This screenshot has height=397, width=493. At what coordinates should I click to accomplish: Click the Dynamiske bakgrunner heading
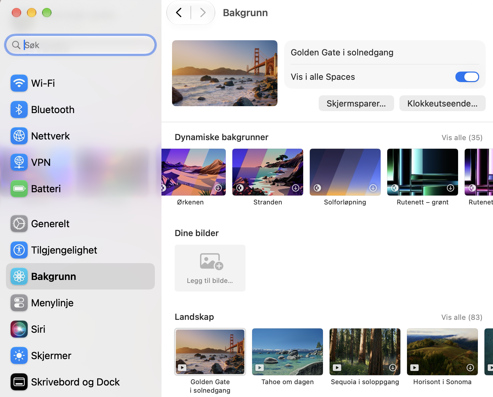pyautogui.click(x=221, y=137)
